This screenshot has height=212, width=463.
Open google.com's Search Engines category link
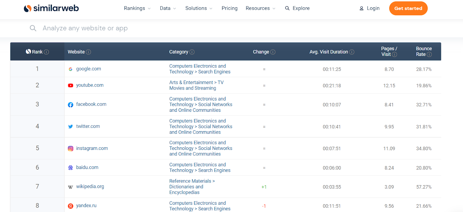(200, 69)
